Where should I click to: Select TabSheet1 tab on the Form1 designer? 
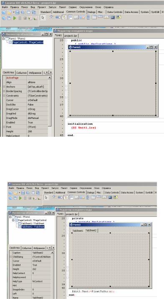coord(78,231)
